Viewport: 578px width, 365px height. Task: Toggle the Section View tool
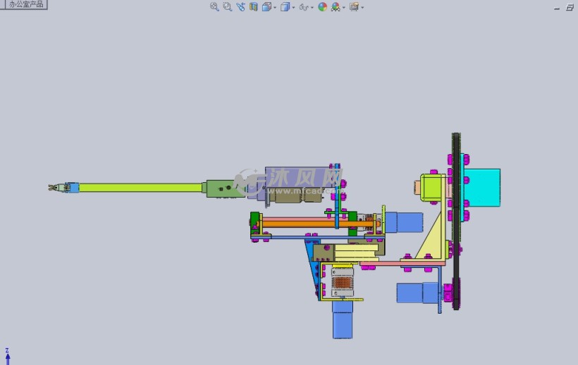pyautogui.click(x=253, y=7)
